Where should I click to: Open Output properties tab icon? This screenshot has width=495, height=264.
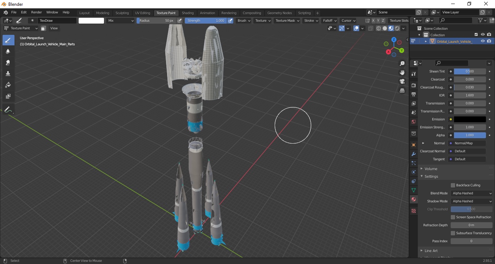point(413,95)
